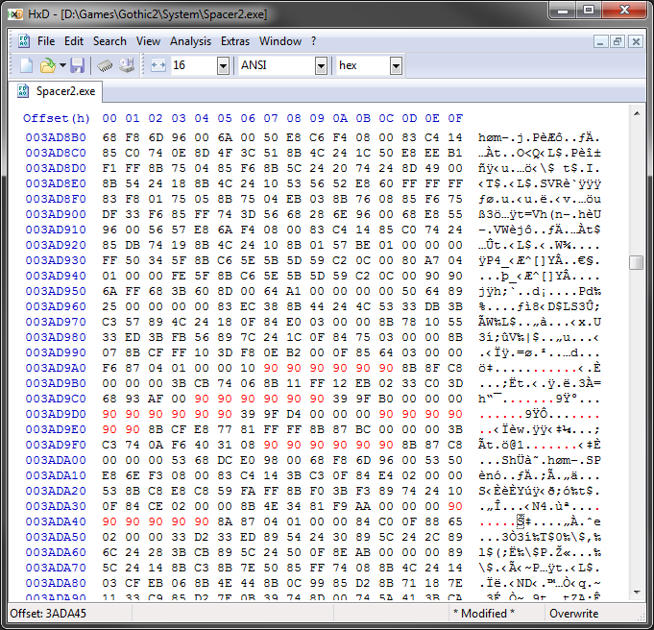This screenshot has height=630, width=654.
Task: Click the Overwrite mode indicator
Action: 574,614
